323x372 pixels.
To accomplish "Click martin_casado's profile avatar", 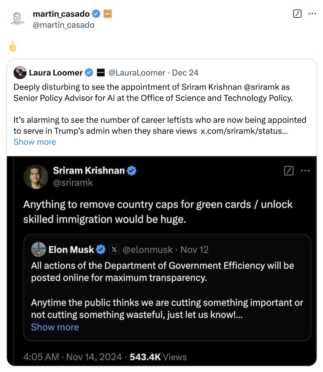I will [x=17, y=19].
